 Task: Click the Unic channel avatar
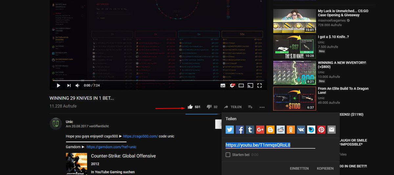coord(56,124)
